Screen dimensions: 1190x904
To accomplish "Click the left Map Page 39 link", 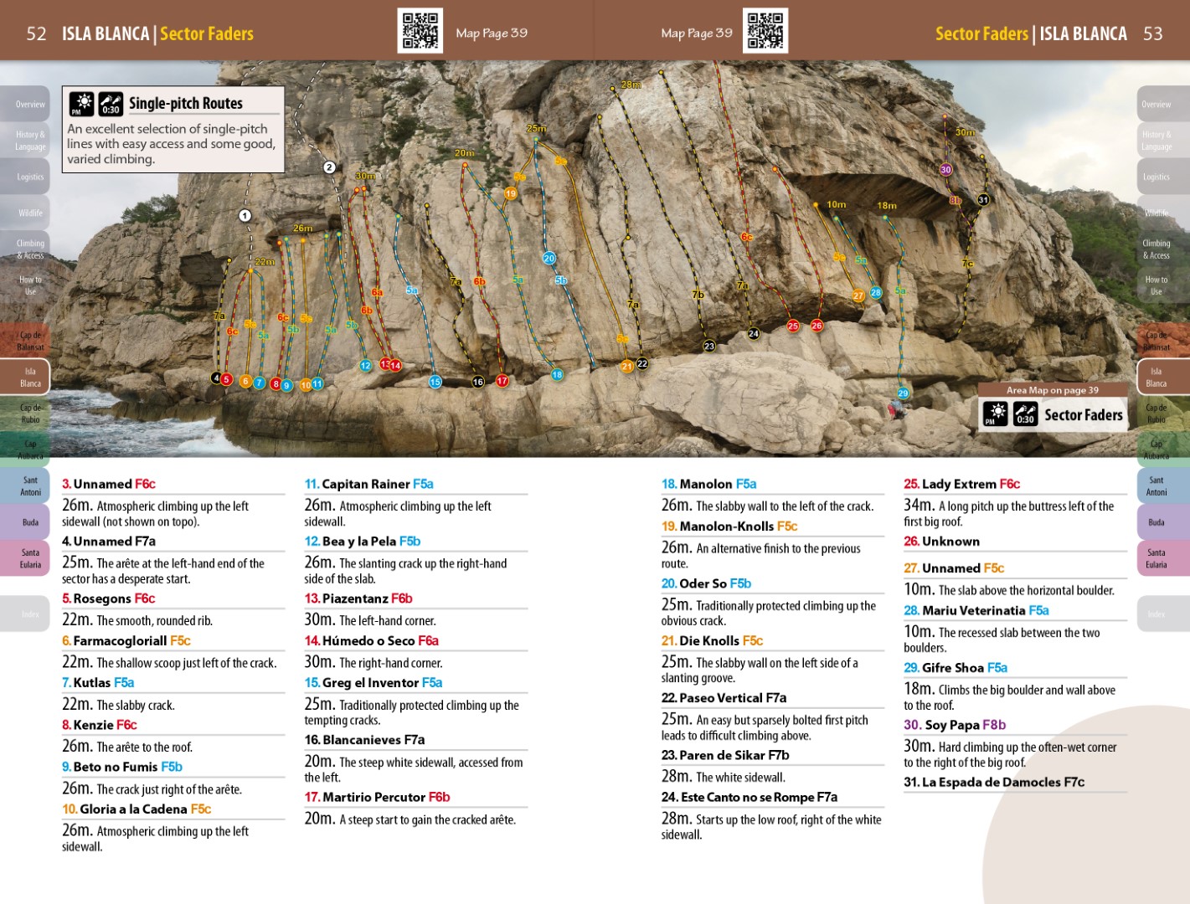I will tap(492, 33).
